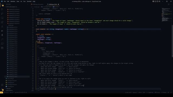
Task: Open the Go menu
Action: pos(21,1)
